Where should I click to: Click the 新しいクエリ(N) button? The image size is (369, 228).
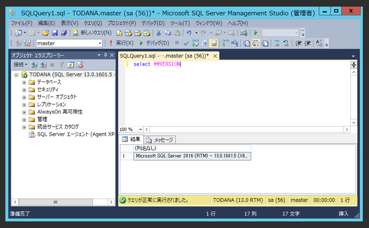point(92,33)
